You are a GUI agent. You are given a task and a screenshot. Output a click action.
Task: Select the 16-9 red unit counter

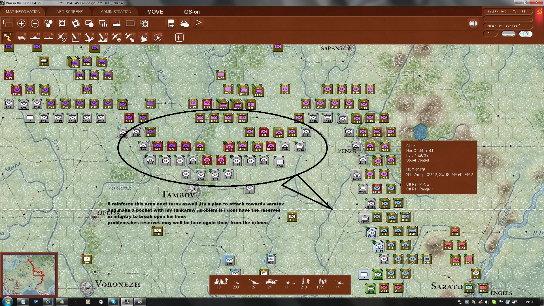click(221, 160)
